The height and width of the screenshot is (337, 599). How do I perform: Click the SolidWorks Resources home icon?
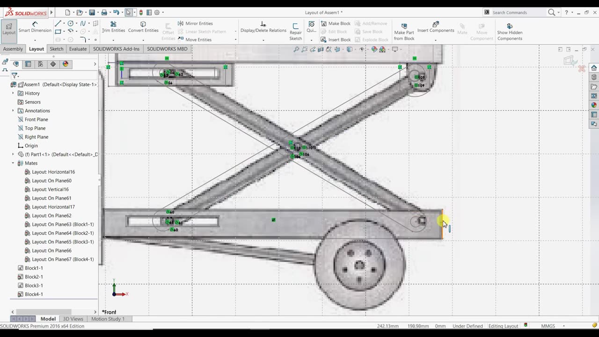[594, 68]
